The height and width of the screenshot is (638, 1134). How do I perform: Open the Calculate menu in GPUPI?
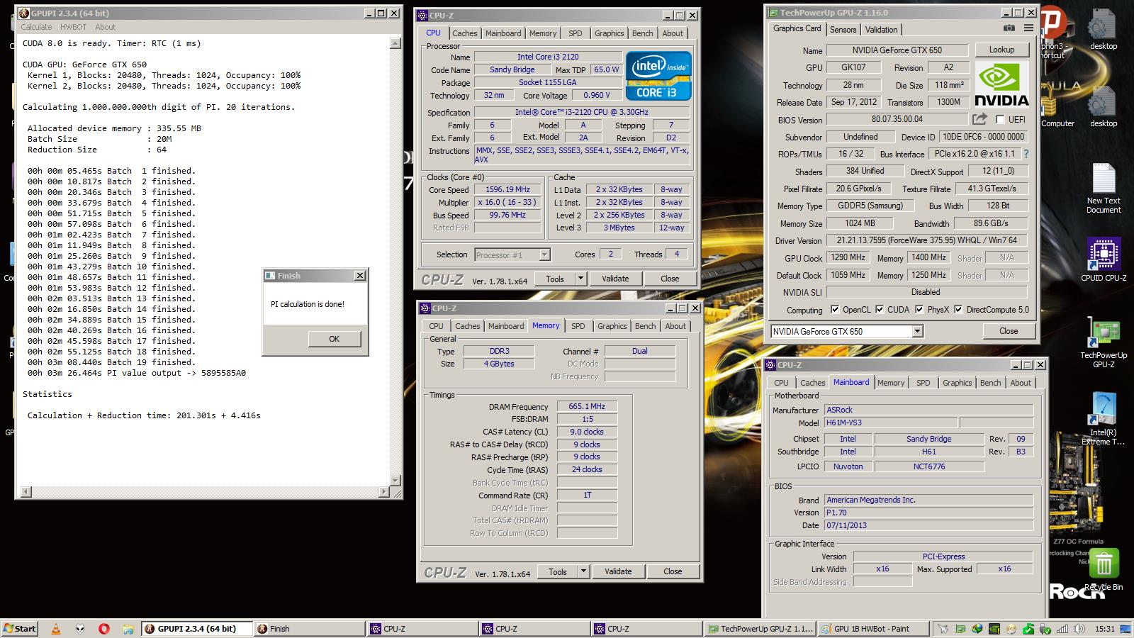click(x=36, y=27)
